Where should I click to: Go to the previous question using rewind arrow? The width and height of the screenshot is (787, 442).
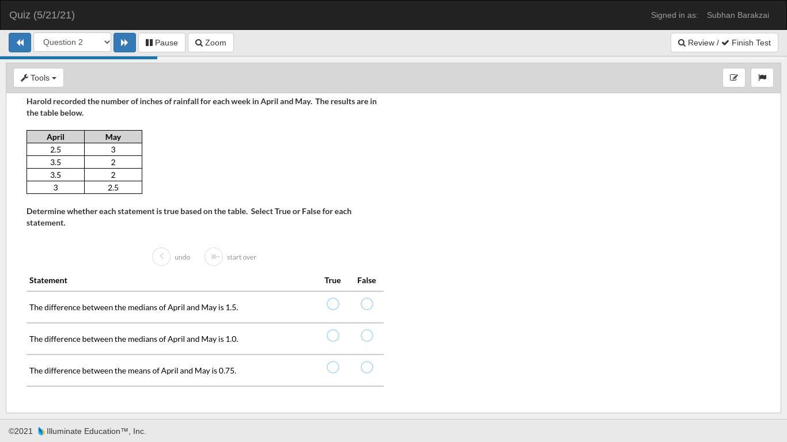tap(20, 43)
